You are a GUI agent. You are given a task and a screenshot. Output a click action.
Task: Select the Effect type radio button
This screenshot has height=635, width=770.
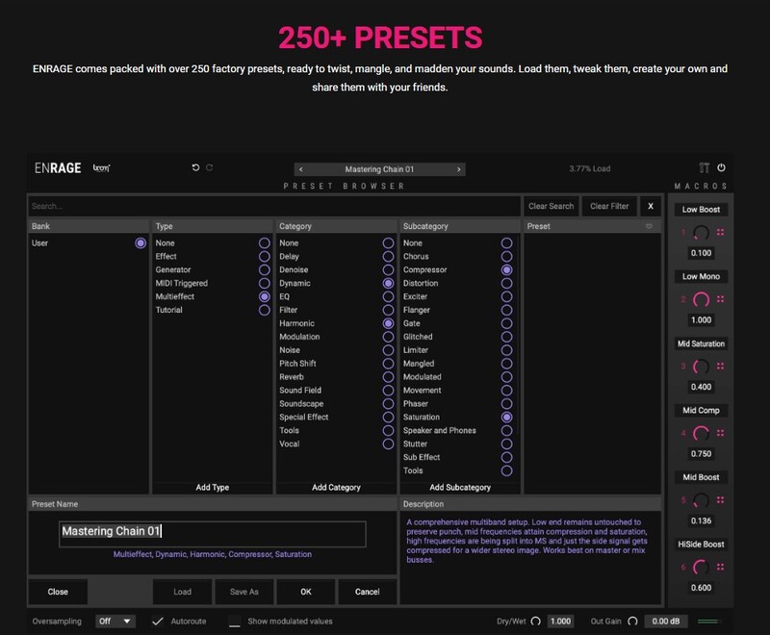pos(264,256)
